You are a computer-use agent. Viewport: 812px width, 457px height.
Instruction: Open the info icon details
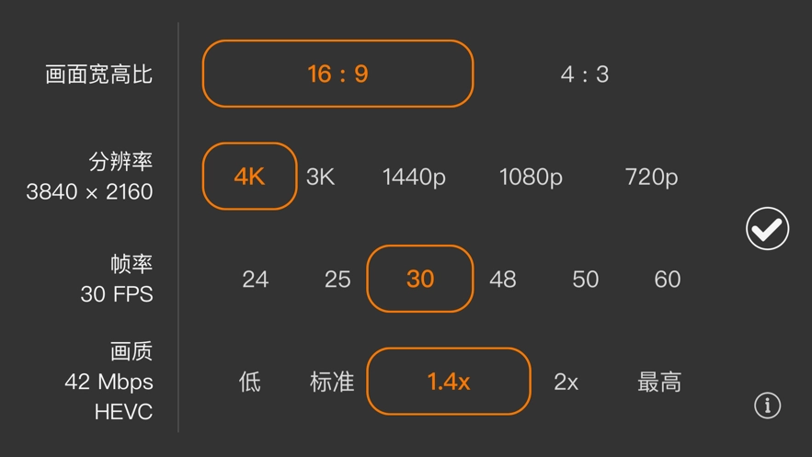(767, 406)
